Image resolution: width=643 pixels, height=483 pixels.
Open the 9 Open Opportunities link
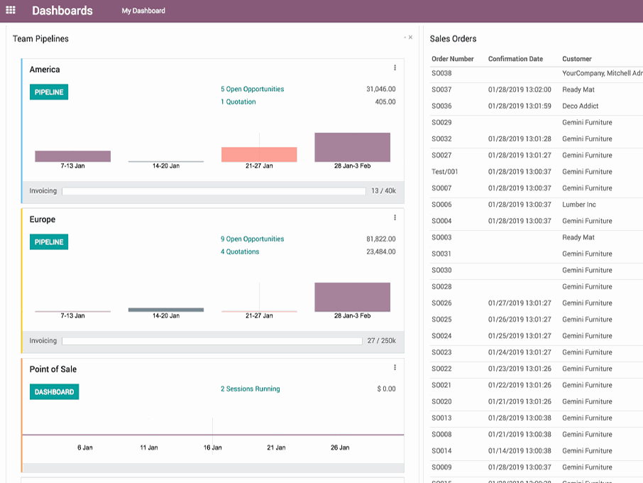(252, 239)
